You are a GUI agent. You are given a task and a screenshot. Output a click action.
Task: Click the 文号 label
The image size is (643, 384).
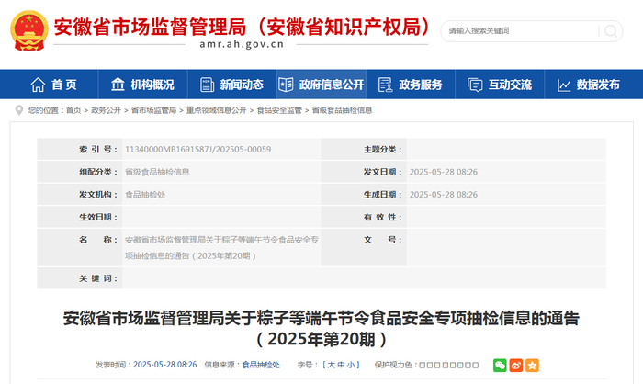(383, 240)
